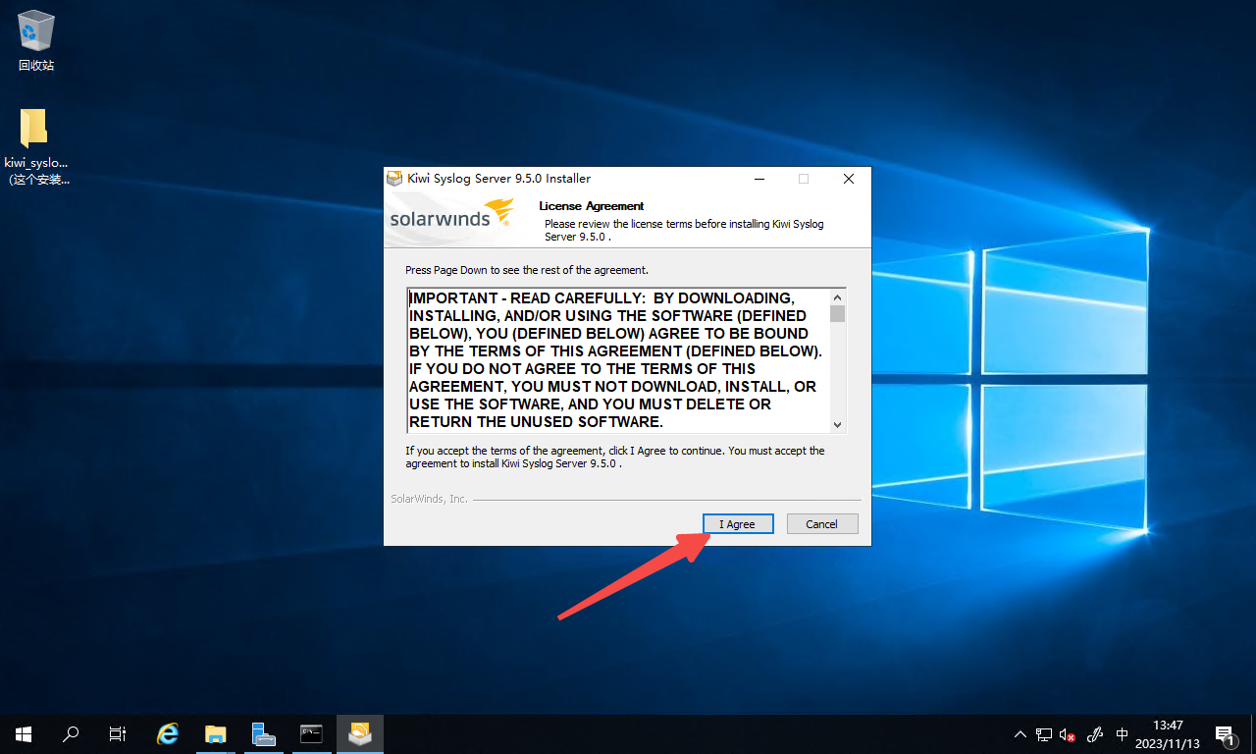Image resolution: width=1256 pixels, height=754 pixels.
Task: Click the license text scrollbar down arrow
Action: [837, 424]
